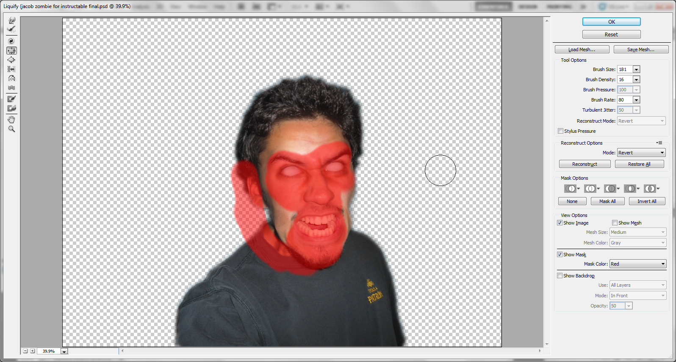Screen dimensions: 676x362
Task: Click the Brush Size value field
Action: tap(625, 69)
